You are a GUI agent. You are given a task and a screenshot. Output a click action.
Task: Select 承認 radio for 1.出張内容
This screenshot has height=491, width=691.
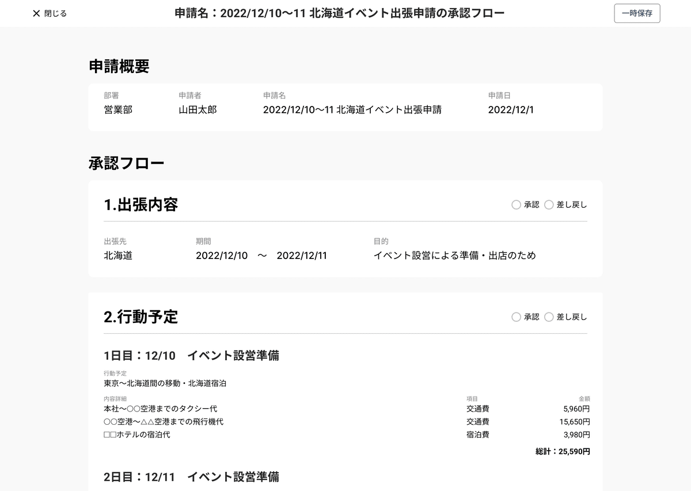click(x=516, y=204)
